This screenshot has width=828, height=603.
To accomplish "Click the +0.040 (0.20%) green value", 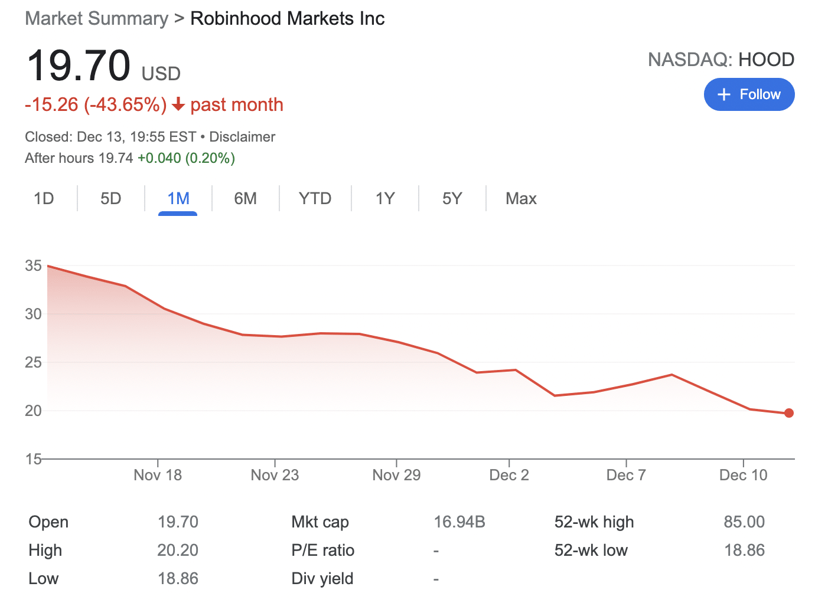I will pos(186,158).
